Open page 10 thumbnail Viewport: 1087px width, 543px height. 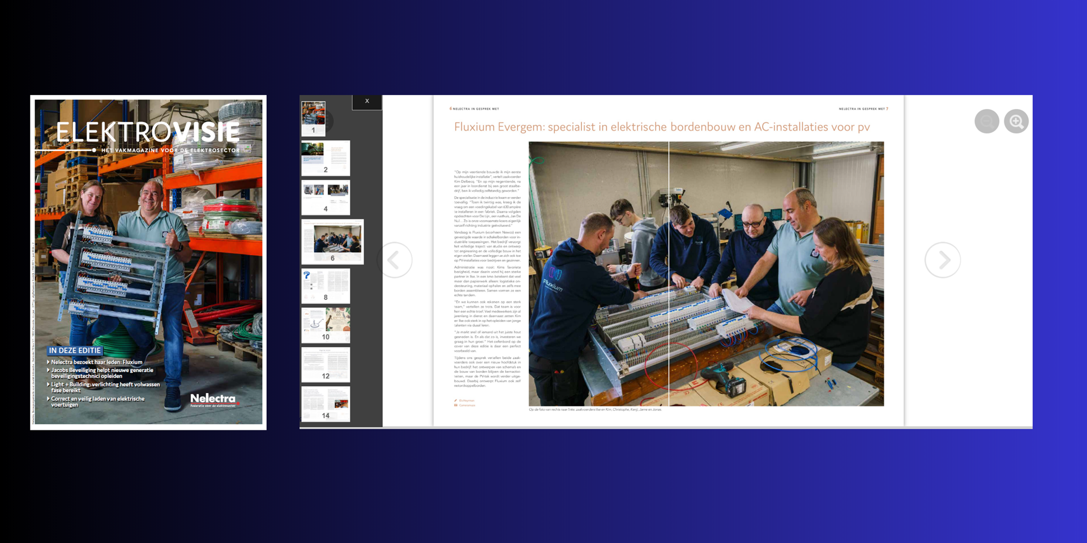click(326, 325)
